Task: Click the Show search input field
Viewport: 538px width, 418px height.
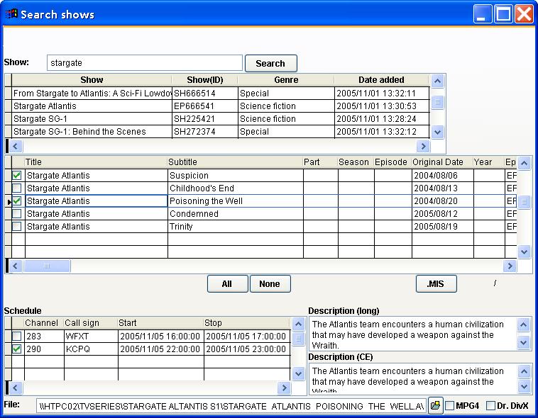Action: coord(145,62)
